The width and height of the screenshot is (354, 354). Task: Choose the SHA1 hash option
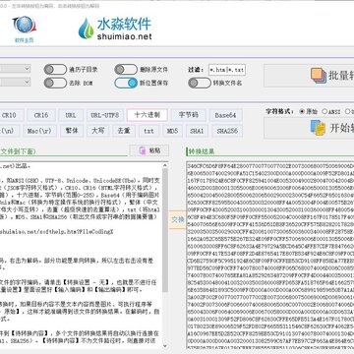tap(197, 131)
